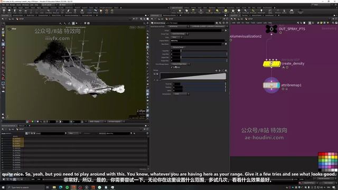Viewport: 338px width, 190px height.
Task: Click SETUP in viewport path bar
Action: pos(21,19)
